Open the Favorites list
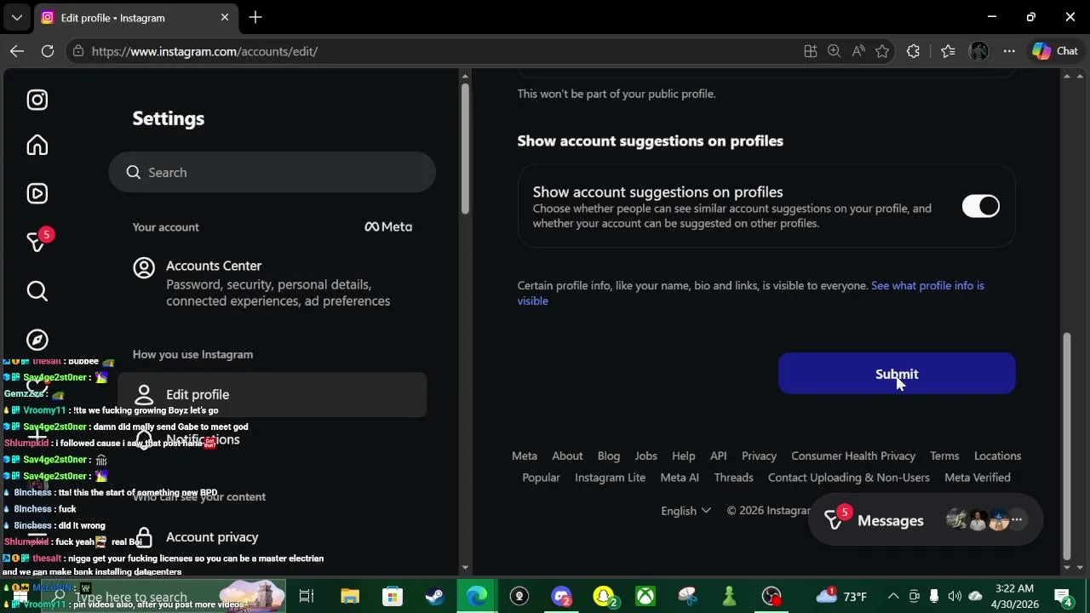 point(948,51)
